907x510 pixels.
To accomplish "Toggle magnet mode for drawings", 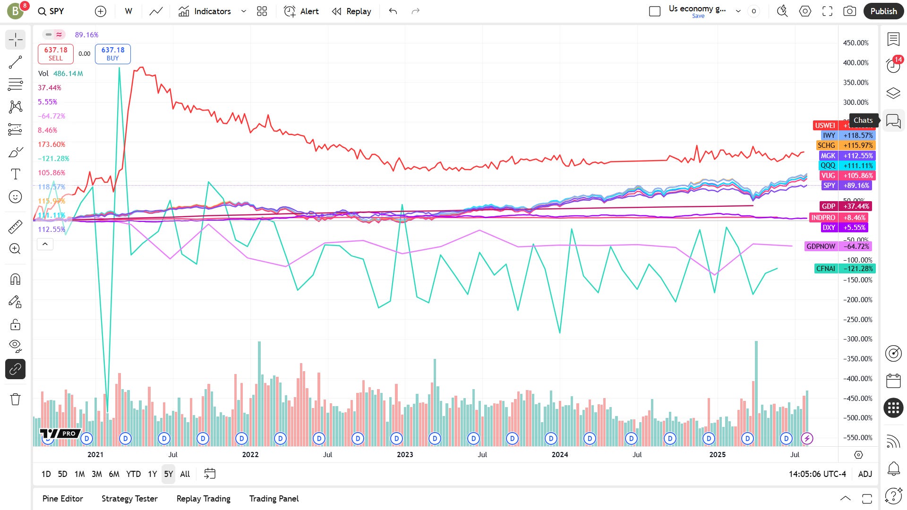I will [15, 279].
